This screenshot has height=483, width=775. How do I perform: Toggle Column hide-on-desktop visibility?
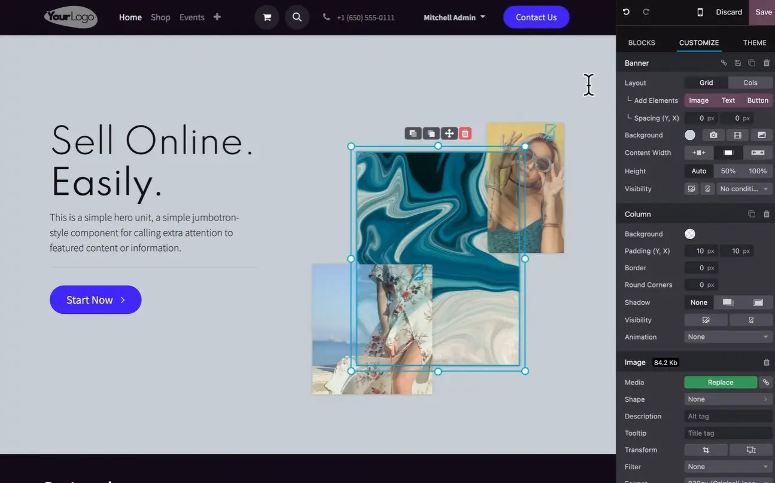[x=706, y=320]
